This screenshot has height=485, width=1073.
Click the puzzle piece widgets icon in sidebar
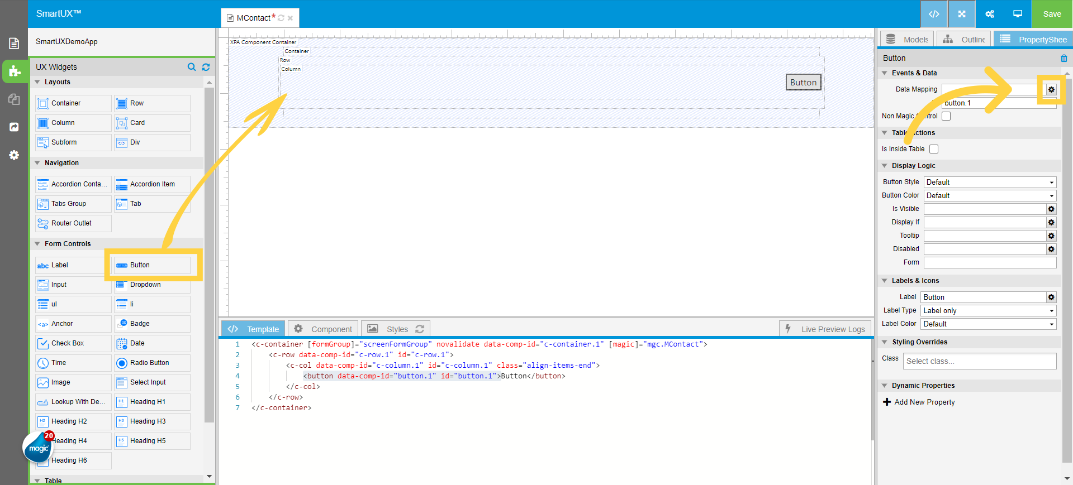[15, 71]
